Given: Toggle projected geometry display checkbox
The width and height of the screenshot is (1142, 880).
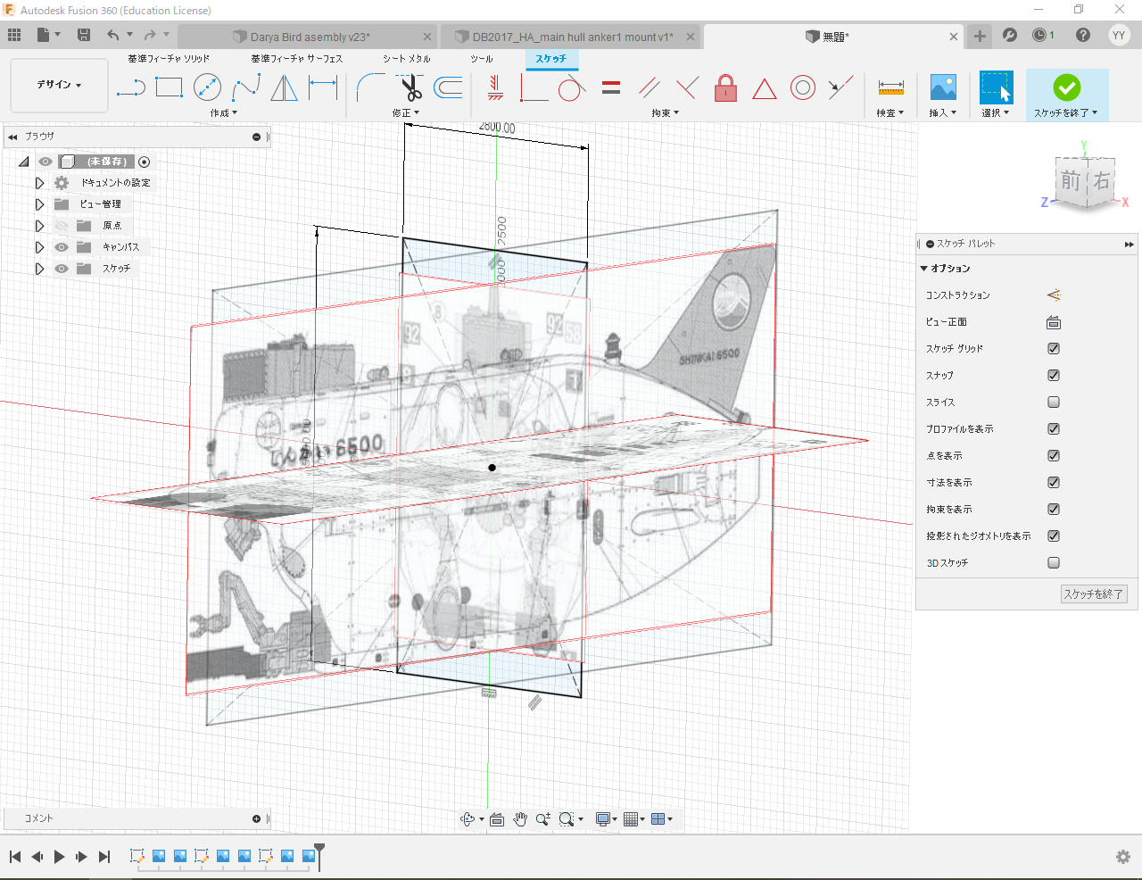Looking at the screenshot, I should (1054, 536).
